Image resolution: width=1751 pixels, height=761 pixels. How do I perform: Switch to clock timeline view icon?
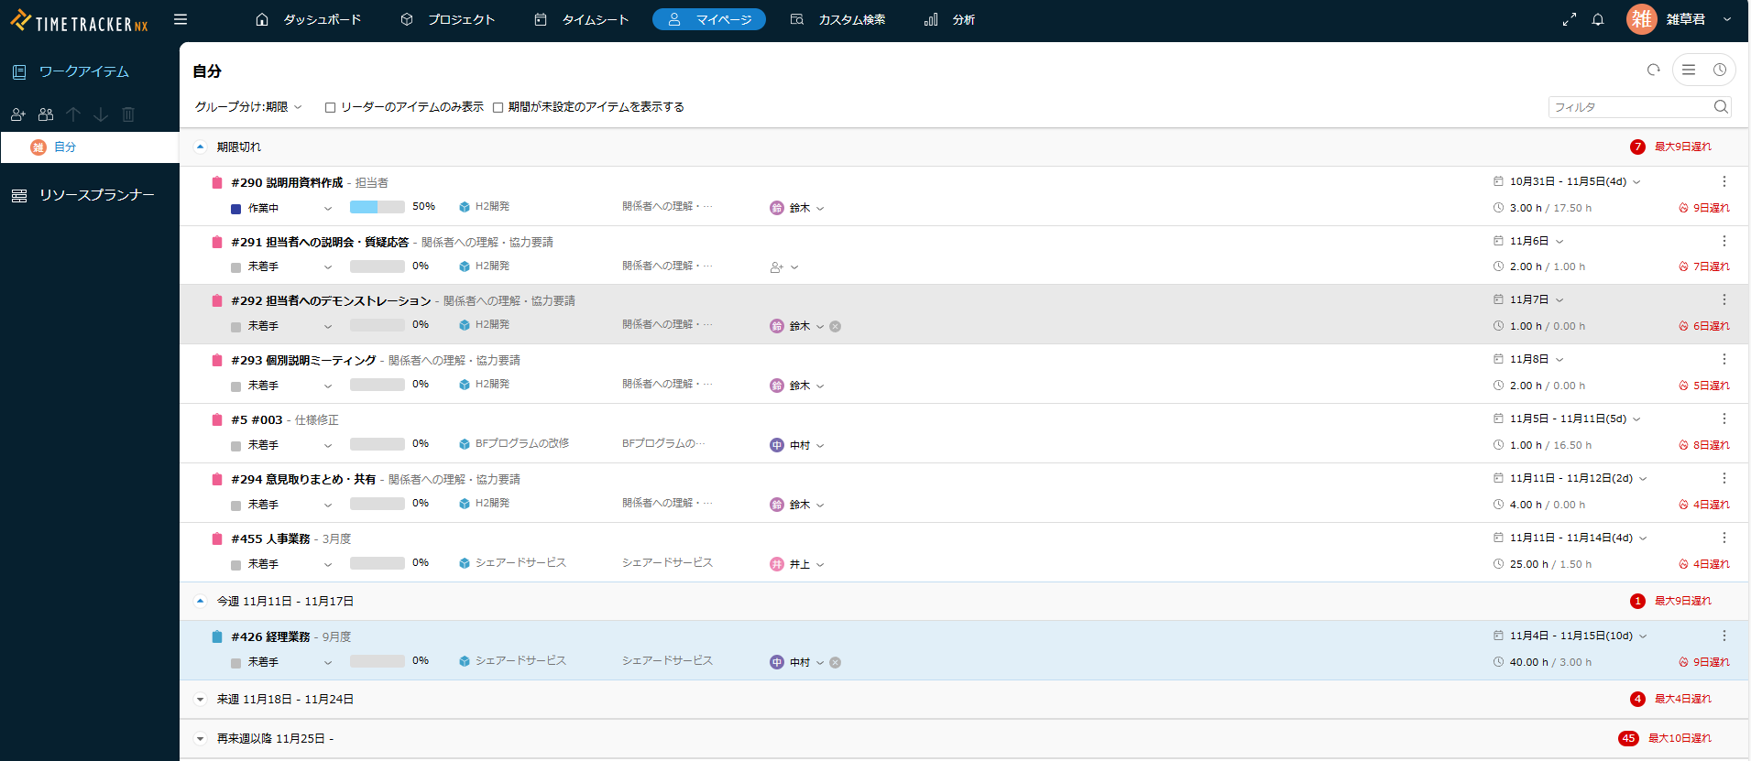pyautogui.click(x=1720, y=70)
